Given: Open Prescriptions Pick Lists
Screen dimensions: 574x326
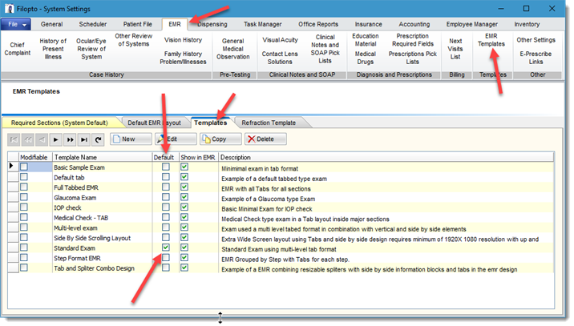Looking at the screenshot, I should pyautogui.click(x=413, y=58).
